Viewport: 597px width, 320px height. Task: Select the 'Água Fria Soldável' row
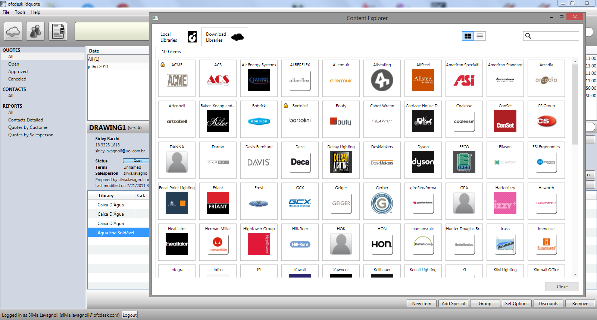118,232
